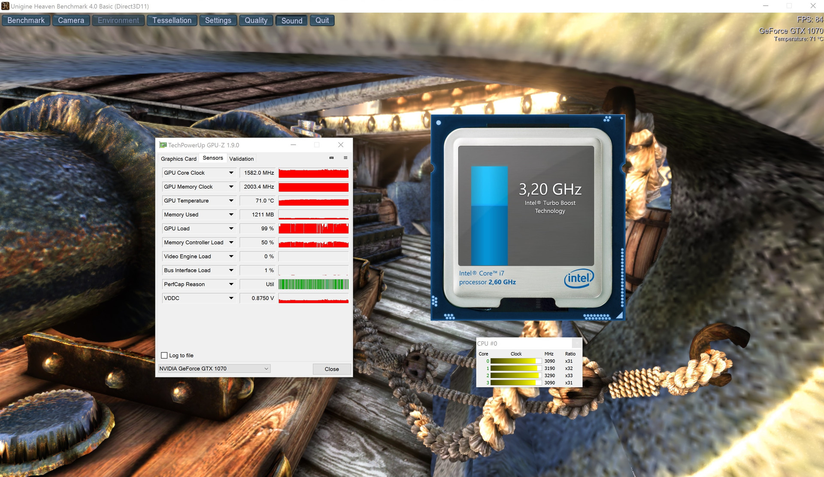Expand the VDDC sensor dropdown

point(231,298)
